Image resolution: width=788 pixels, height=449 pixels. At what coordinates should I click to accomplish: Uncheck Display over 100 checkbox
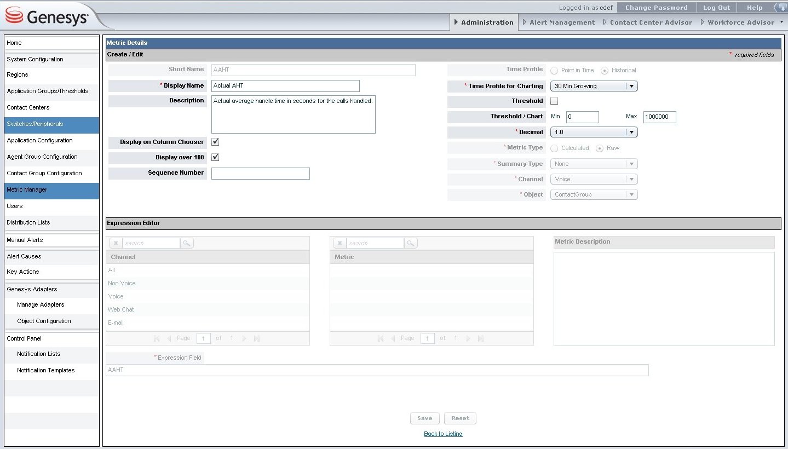point(215,157)
